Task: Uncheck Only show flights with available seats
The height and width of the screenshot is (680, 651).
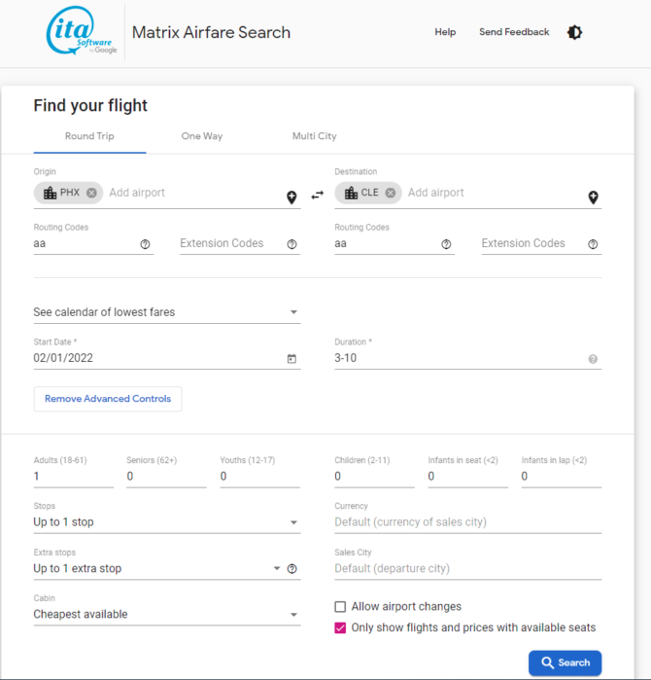Action: point(340,627)
